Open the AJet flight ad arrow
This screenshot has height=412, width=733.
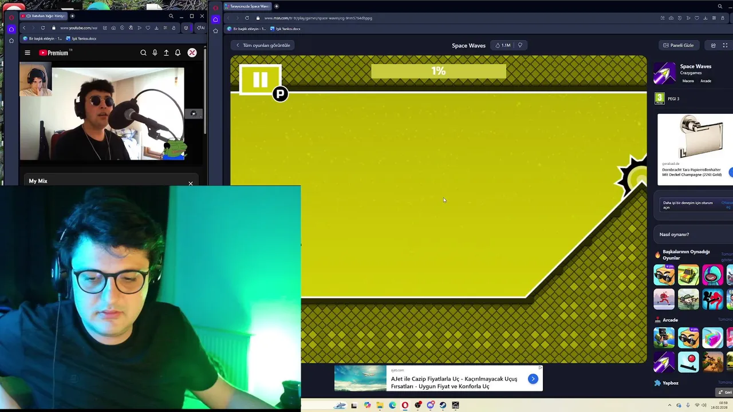coord(533,379)
